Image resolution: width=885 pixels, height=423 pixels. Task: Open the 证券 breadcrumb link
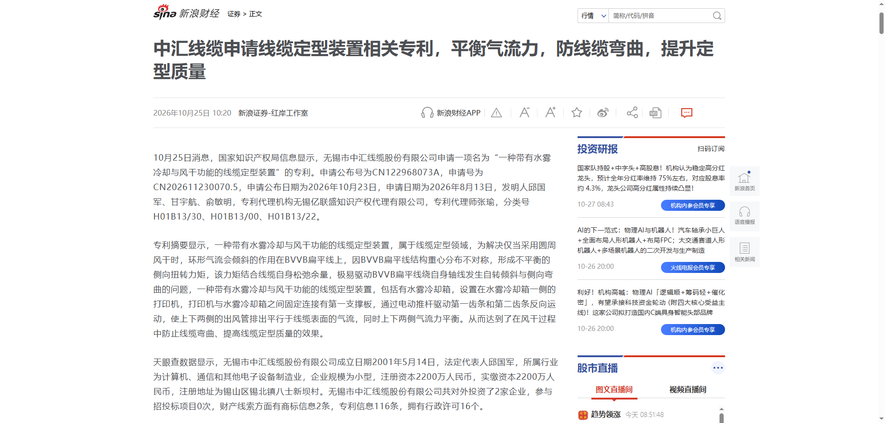[234, 14]
